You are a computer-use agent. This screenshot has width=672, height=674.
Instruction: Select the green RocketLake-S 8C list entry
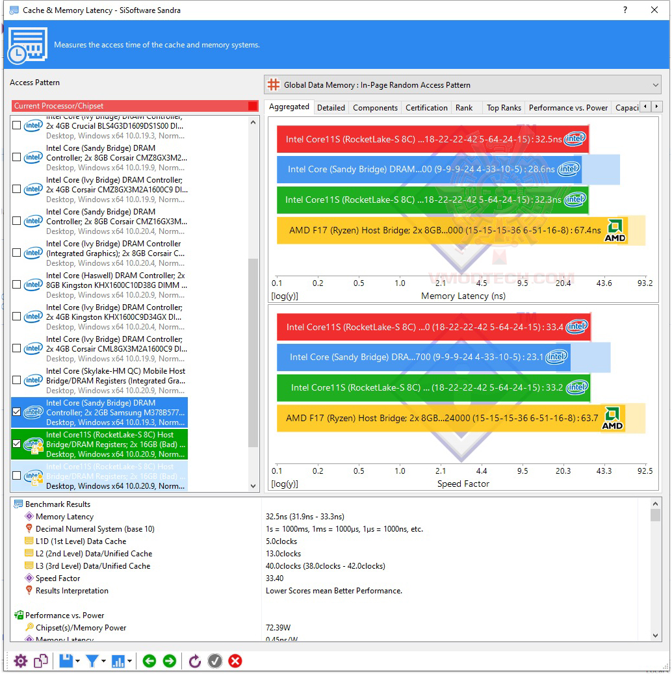point(99,445)
